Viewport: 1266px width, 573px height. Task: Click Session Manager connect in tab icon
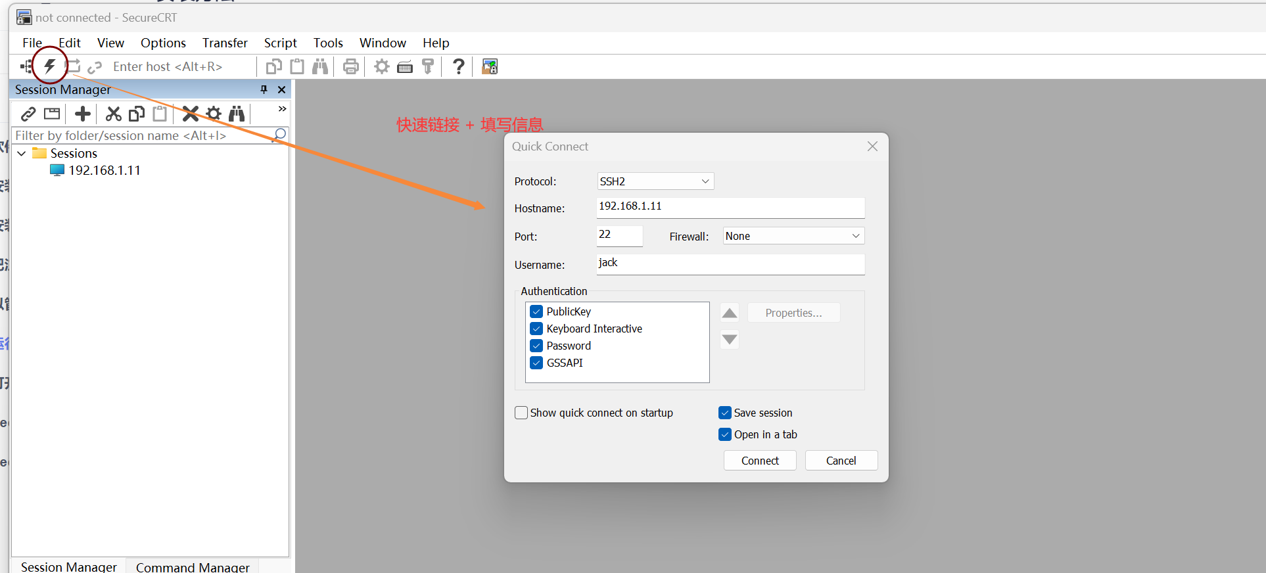pyautogui.click(x=52, y=114)
